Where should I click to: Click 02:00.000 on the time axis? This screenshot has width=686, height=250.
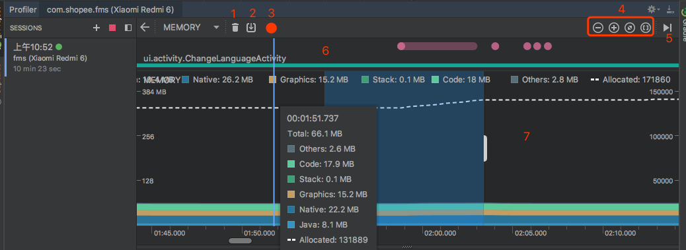(x=439, y=233)
